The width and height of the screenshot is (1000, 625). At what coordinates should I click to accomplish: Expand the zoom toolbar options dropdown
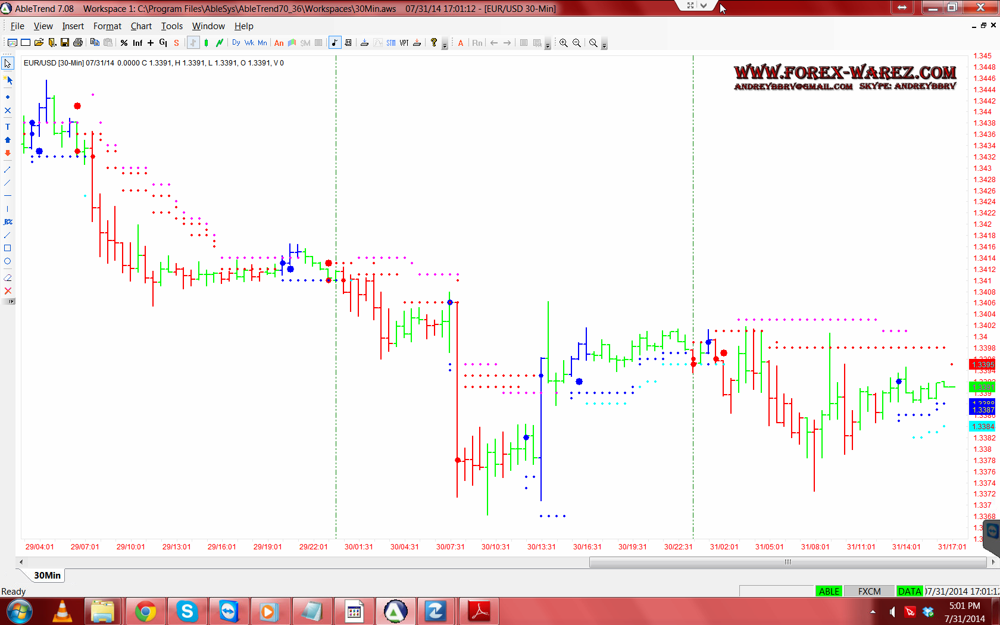click(605, 45)
